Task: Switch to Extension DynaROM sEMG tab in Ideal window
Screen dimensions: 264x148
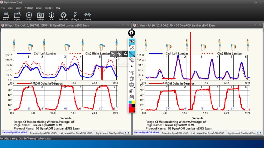Action: coord(175,133)
